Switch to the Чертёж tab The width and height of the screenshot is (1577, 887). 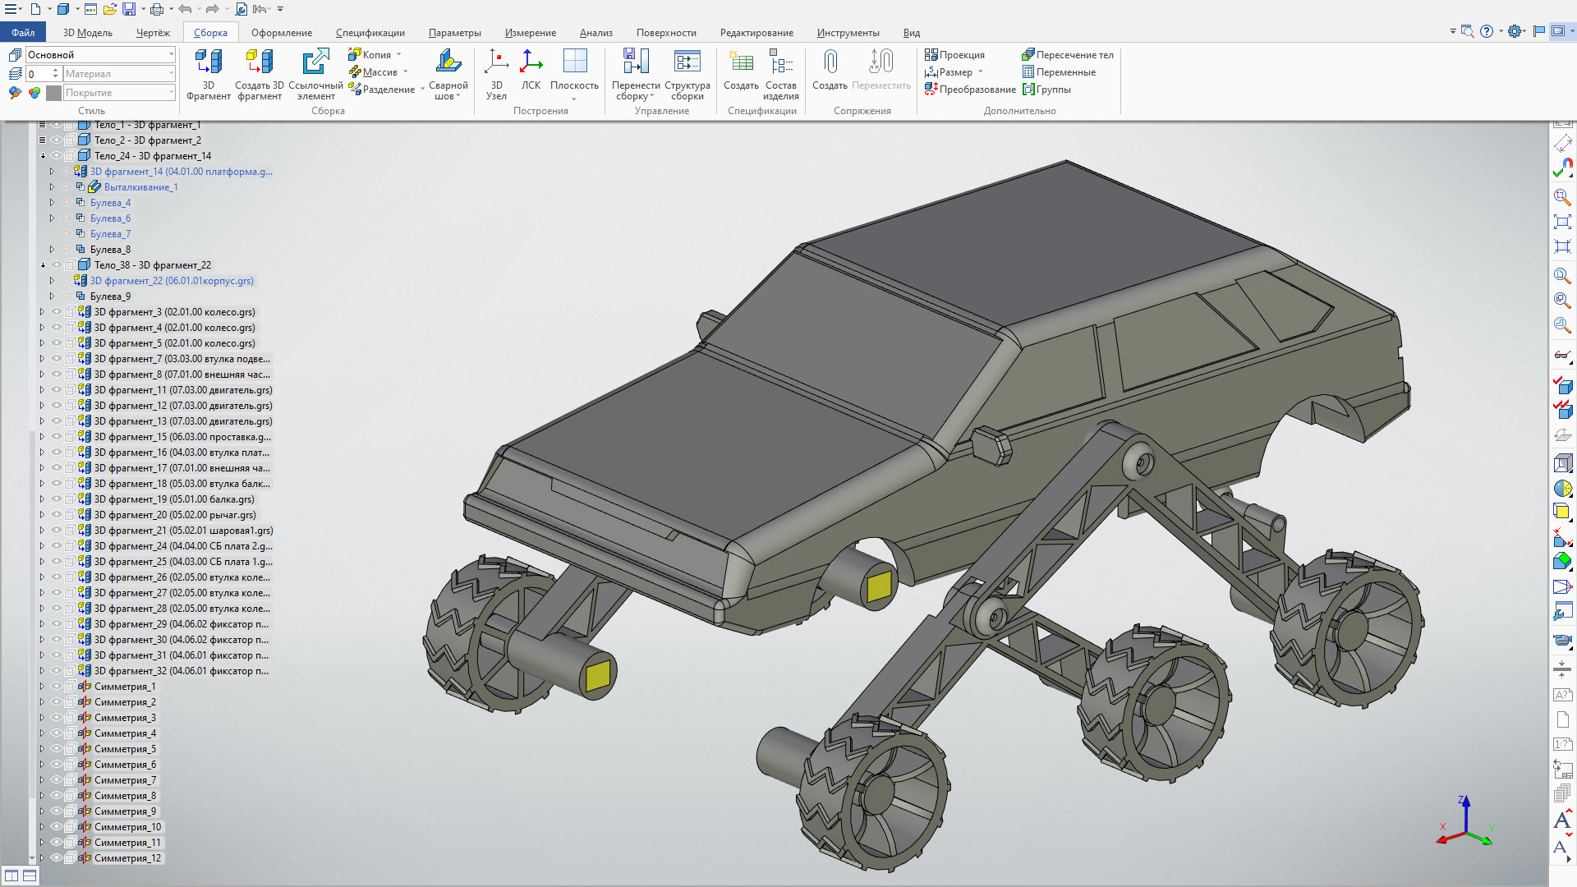153,33
